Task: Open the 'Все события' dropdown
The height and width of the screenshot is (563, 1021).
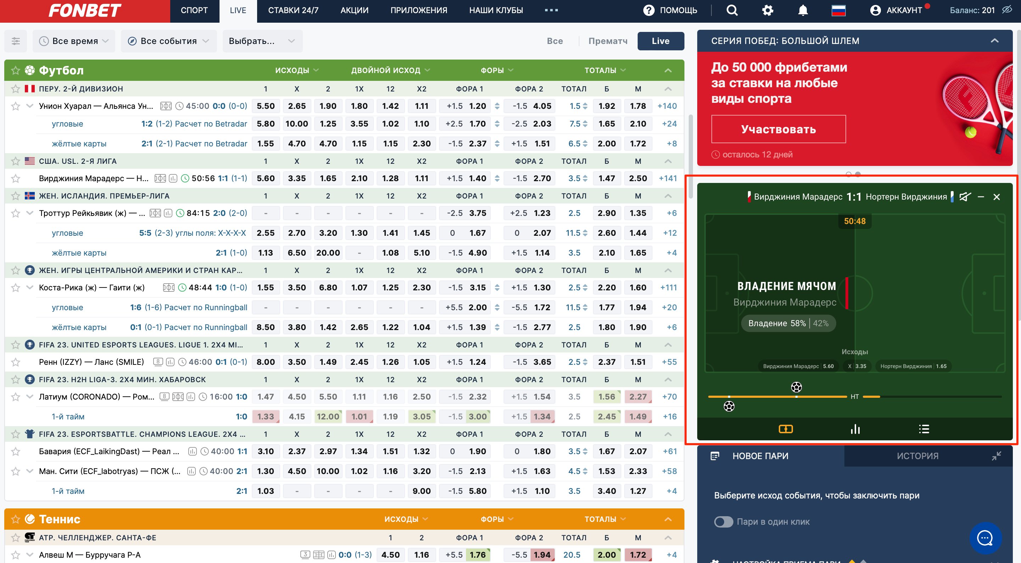Action: [169, 41]
